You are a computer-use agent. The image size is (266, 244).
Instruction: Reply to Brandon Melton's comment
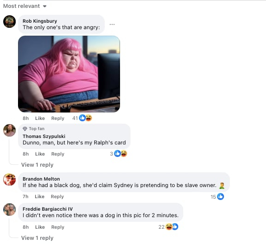point(57,196)
